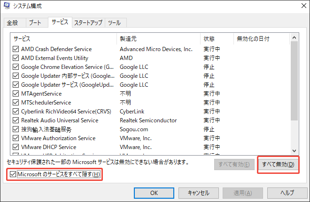Image resolution: width=310 pixels, height=202 pixels.
Task: Toggle Cyberlink RichVideo64 Service checkbox
Action: [15, 112]
